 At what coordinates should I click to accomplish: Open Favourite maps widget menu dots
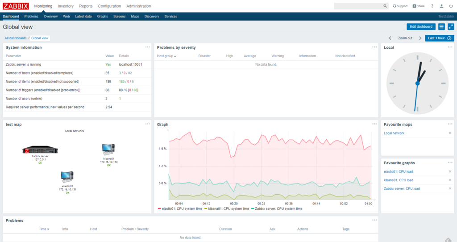coord(450,124)
